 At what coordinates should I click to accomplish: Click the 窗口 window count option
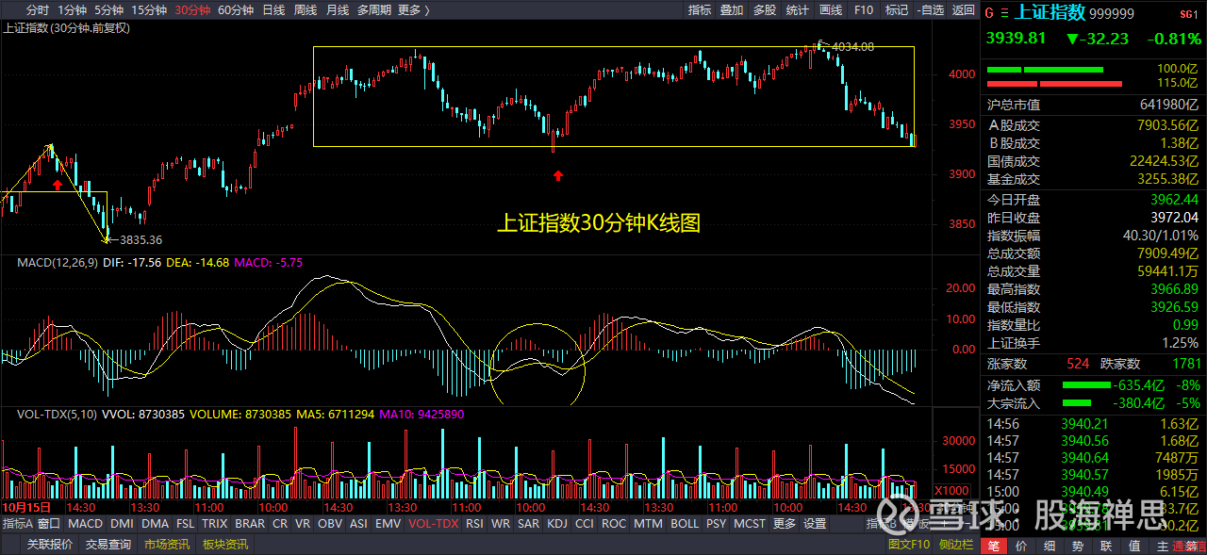50,524
